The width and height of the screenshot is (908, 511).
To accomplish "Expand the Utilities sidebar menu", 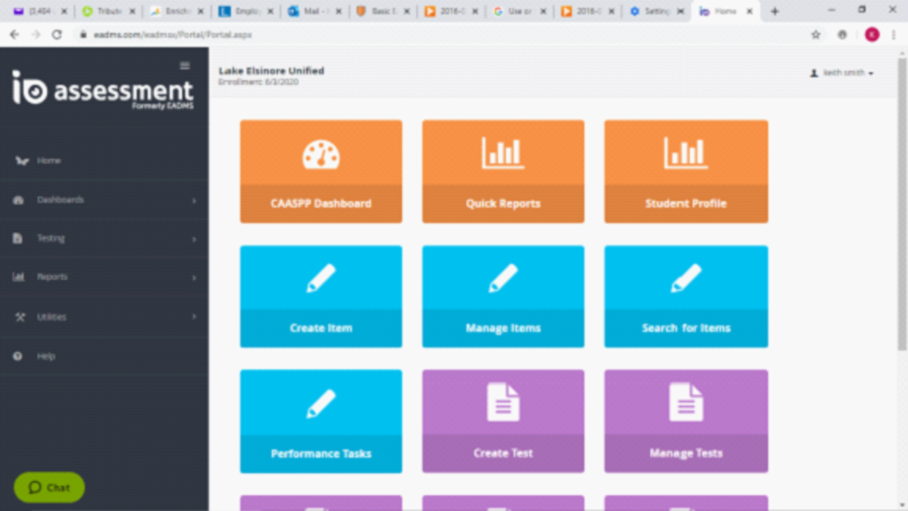I will coord(51,317).
